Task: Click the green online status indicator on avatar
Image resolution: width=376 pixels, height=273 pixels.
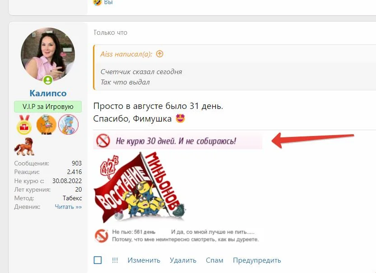Action: (48, 80)
